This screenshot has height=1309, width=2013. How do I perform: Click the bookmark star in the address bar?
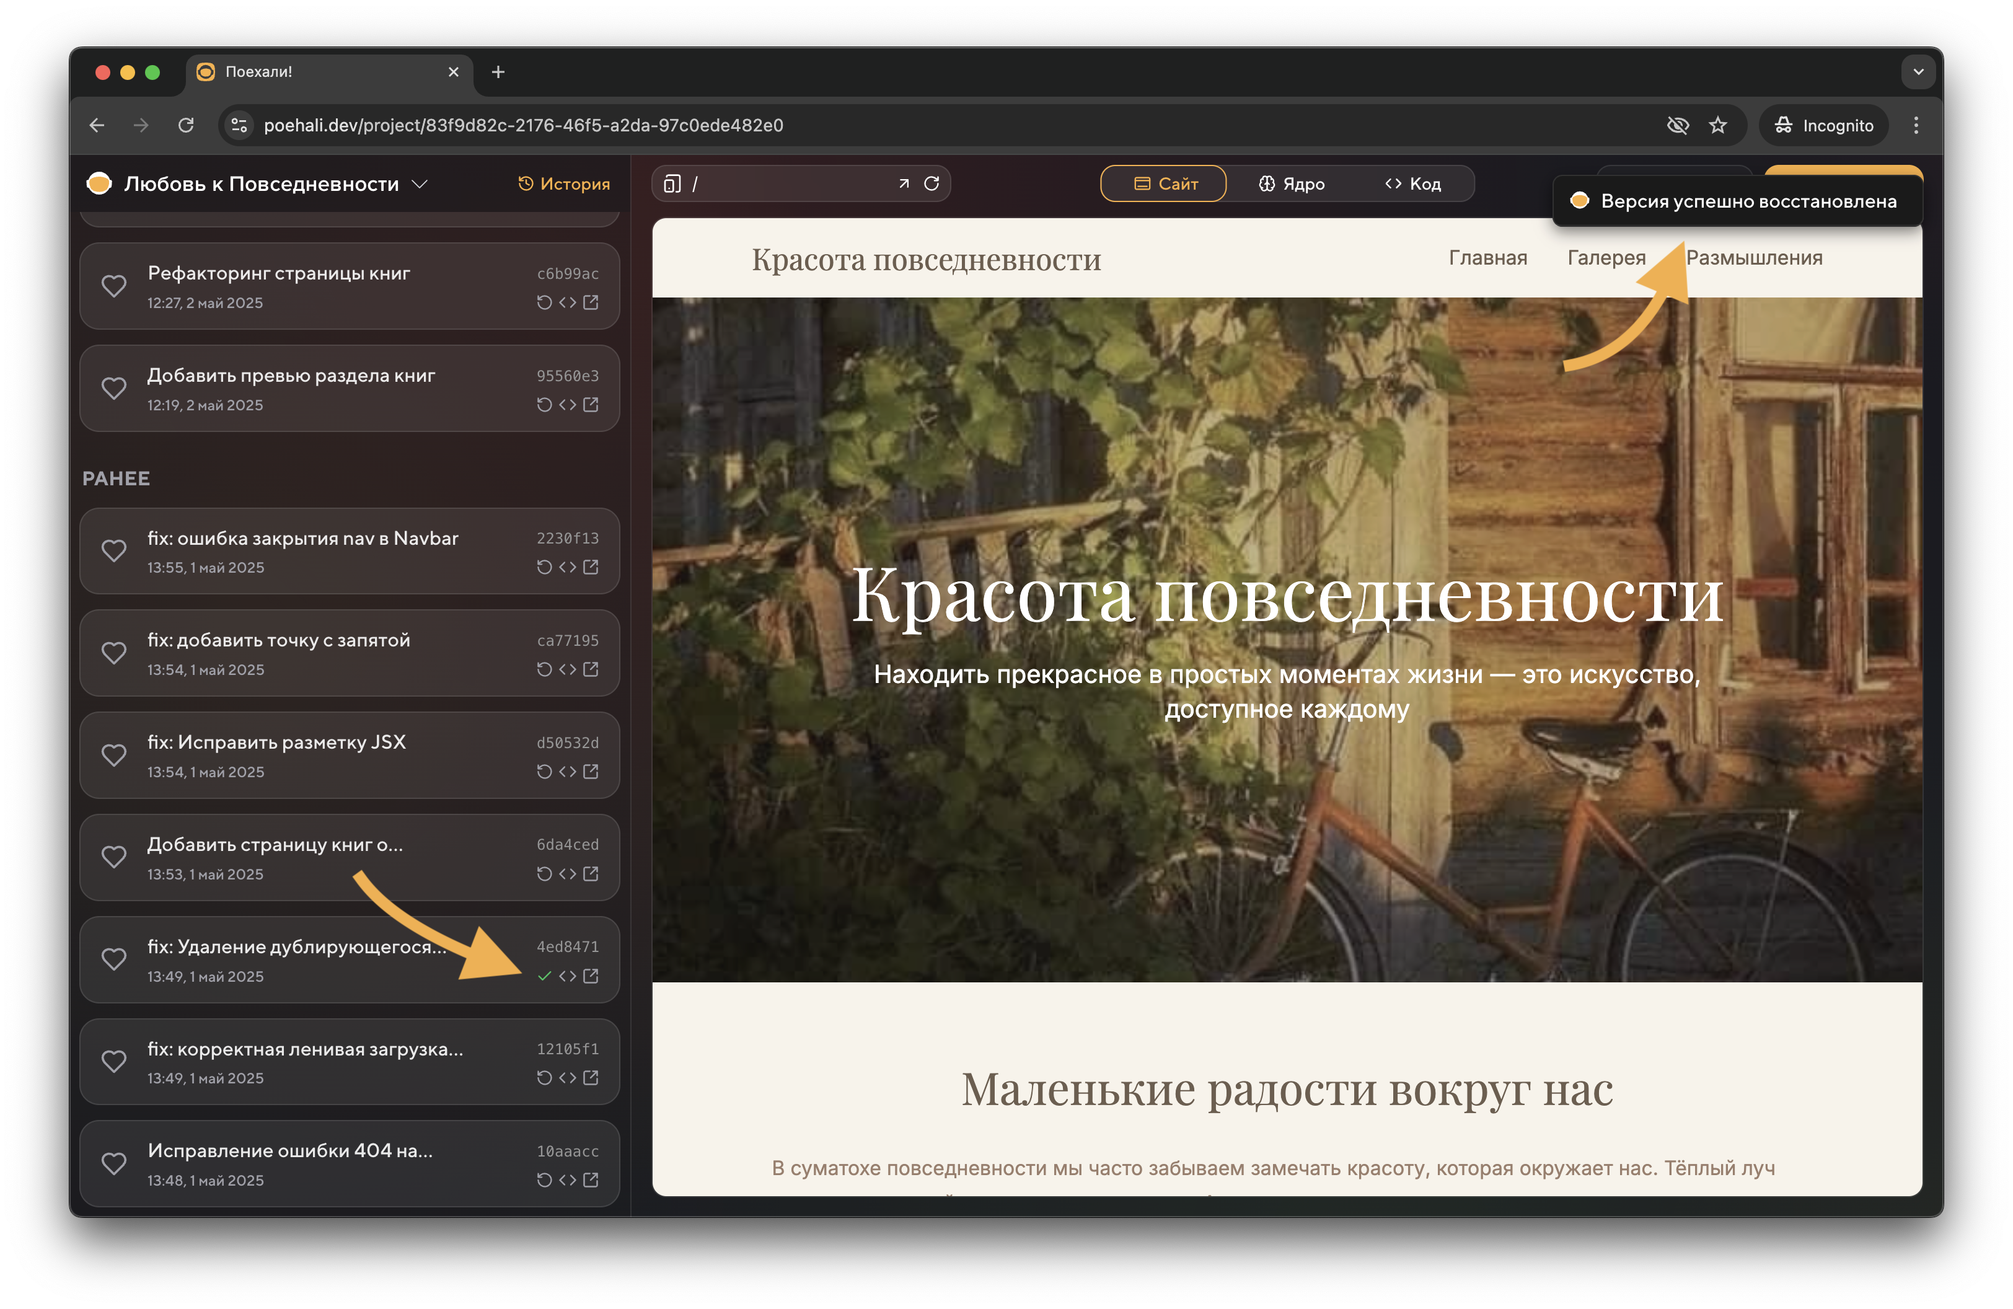(1719, 125)
